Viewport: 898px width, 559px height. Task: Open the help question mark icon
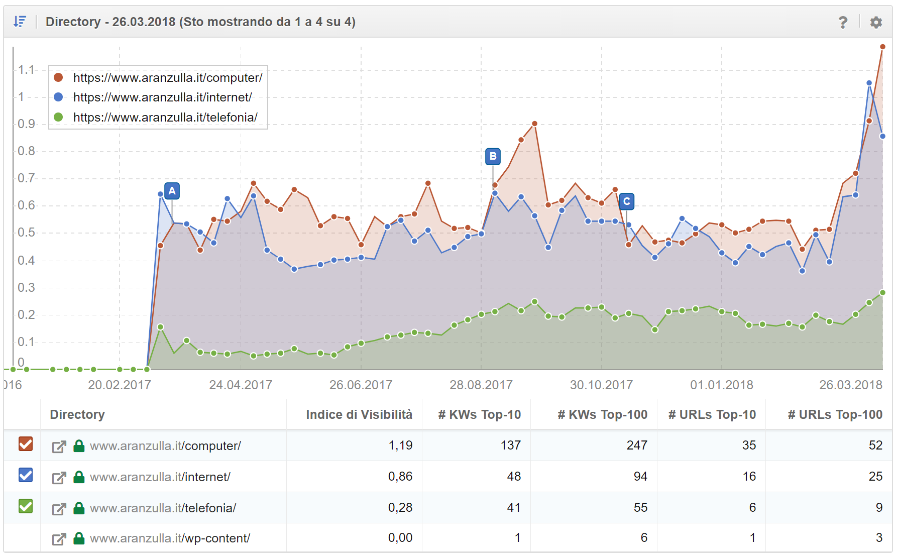click(x=843, y=22)
